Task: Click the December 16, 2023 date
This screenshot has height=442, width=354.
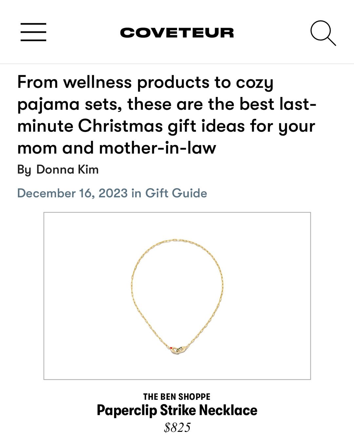Action: pyautogui.click(x=72, y=193)
